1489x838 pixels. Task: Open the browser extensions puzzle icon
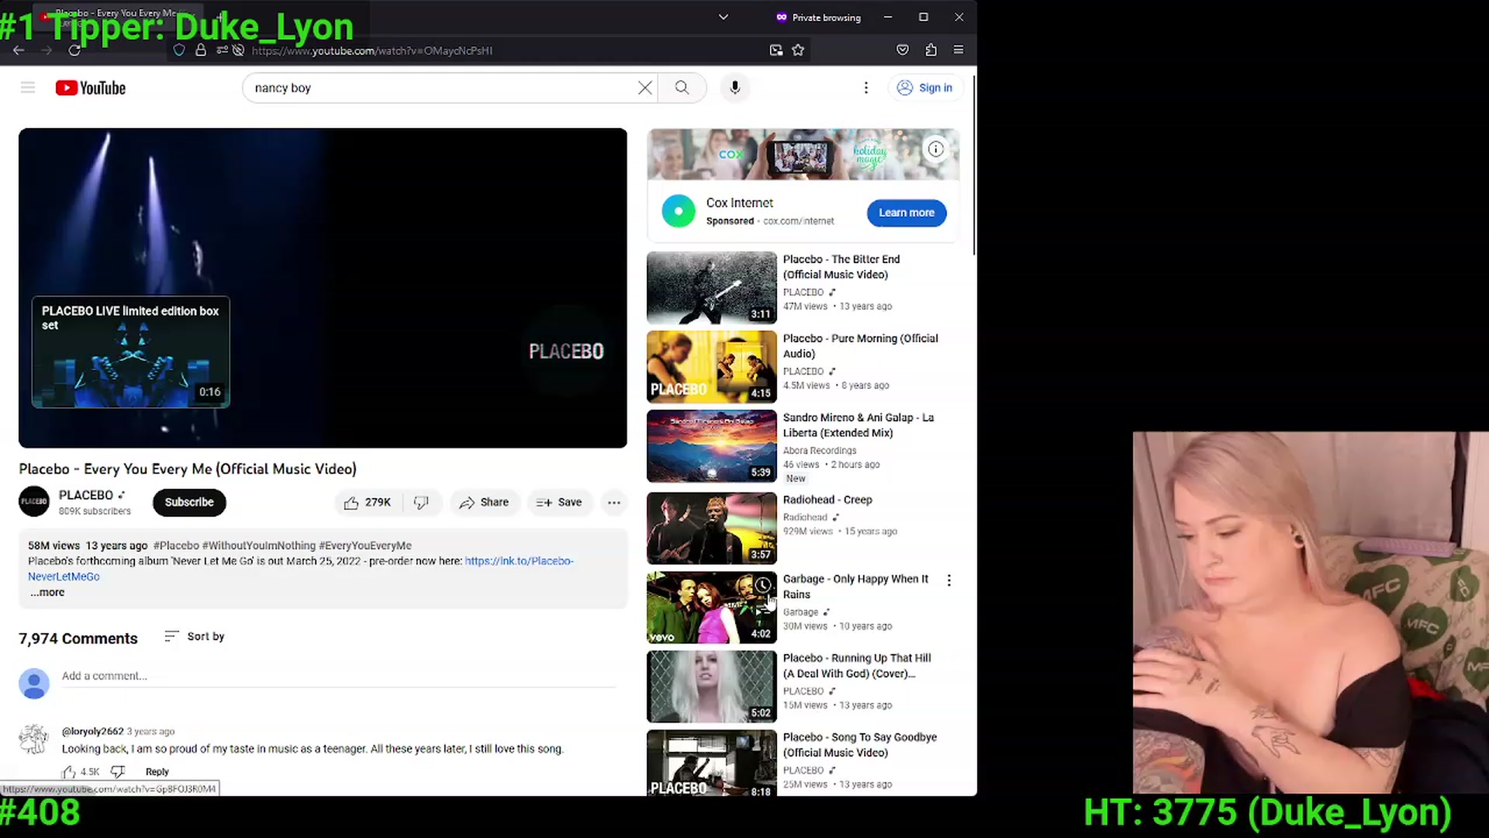point(931,50)
